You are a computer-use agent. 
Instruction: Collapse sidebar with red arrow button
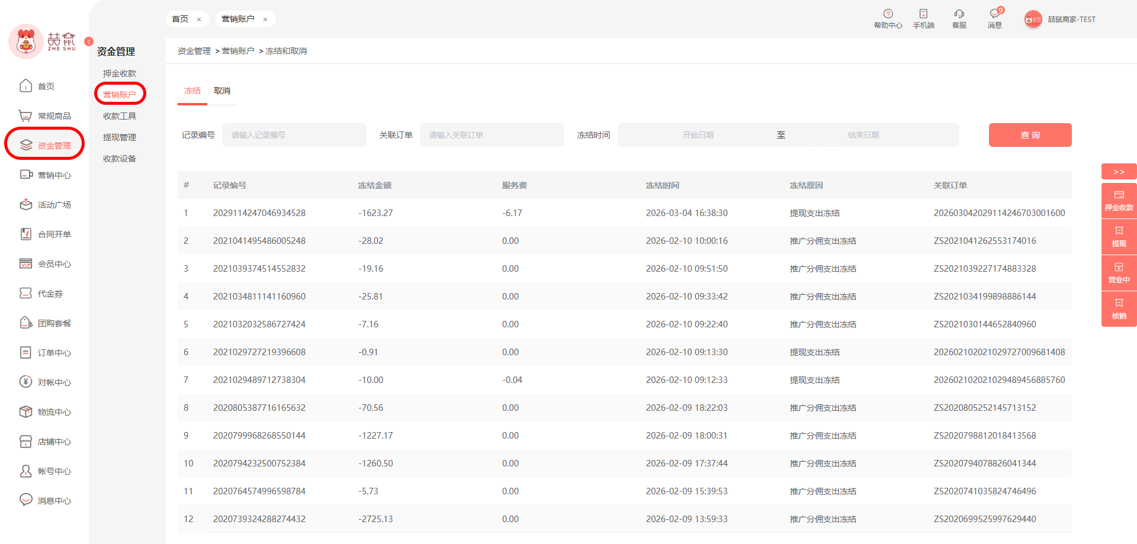[89, 41]
